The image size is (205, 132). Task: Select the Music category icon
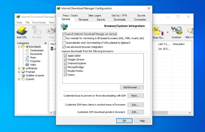coord(27,58)
